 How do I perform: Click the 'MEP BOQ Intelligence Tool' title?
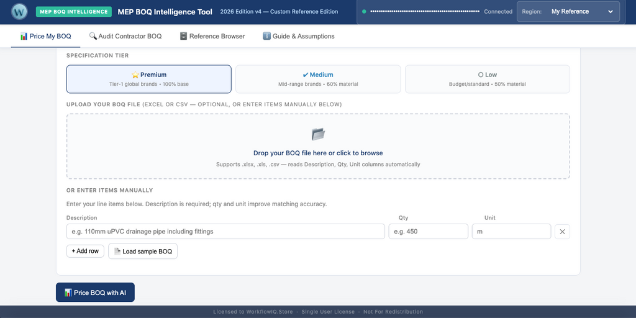tap(165, 12)
